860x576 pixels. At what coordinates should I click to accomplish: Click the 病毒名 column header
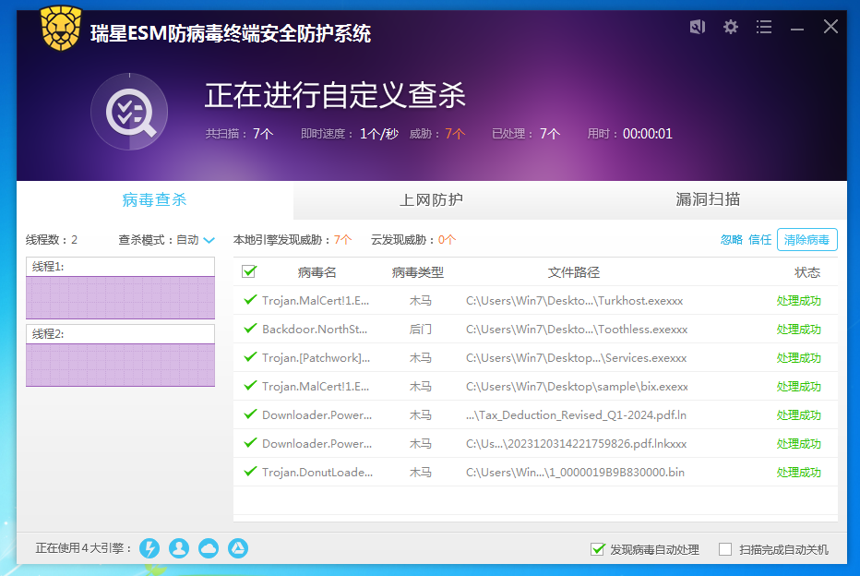click(317, 272)
